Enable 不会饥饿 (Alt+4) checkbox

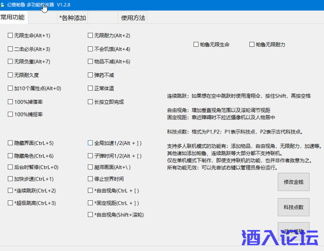pos(90,49)
